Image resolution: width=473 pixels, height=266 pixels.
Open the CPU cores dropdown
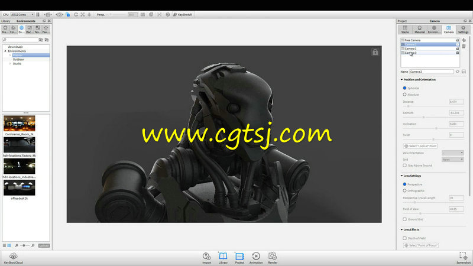coord(22,14)
